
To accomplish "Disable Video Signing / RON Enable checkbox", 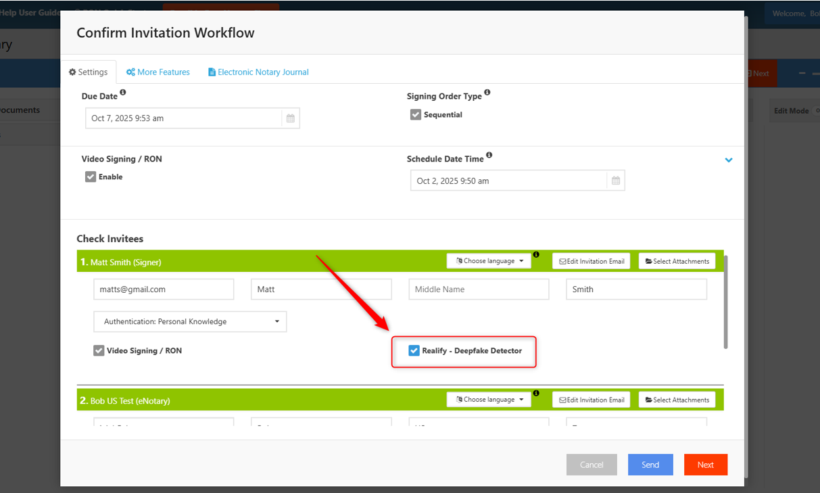I will coord(91,177).
